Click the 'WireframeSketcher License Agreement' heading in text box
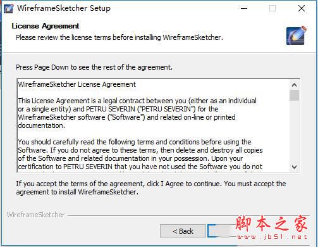This screenshot has width=318, height=247. coord(77,84)
